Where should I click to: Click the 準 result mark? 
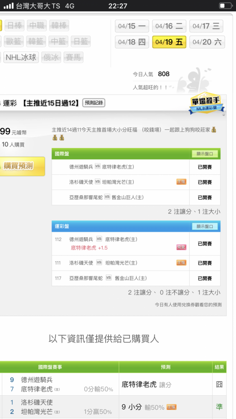pyautogui.click(x=219, y=407)
